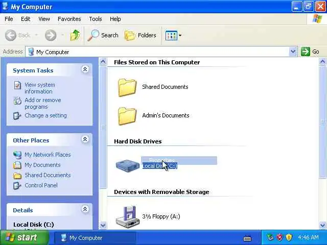Open the Back history dropdown arrow
This screenshot has width=327, height=245.
click(36, 35)
